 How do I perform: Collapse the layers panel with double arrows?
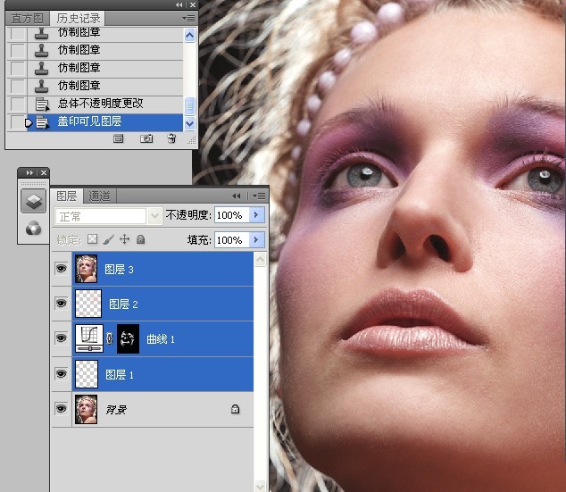pos(236,196)
